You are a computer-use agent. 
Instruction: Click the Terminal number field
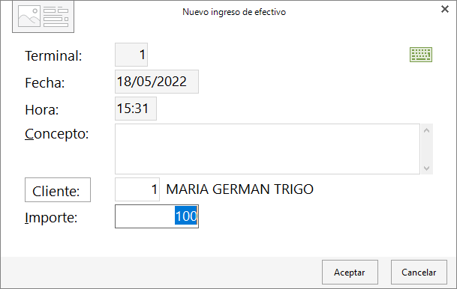tap(131, 55)
